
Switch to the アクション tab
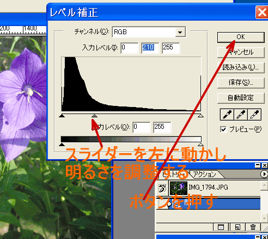coord(204,174)
